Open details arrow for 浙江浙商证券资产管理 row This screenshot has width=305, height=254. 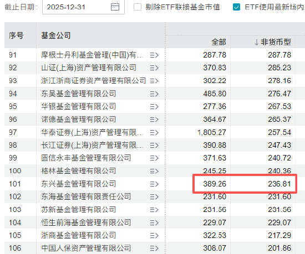(x=154, y=81)
